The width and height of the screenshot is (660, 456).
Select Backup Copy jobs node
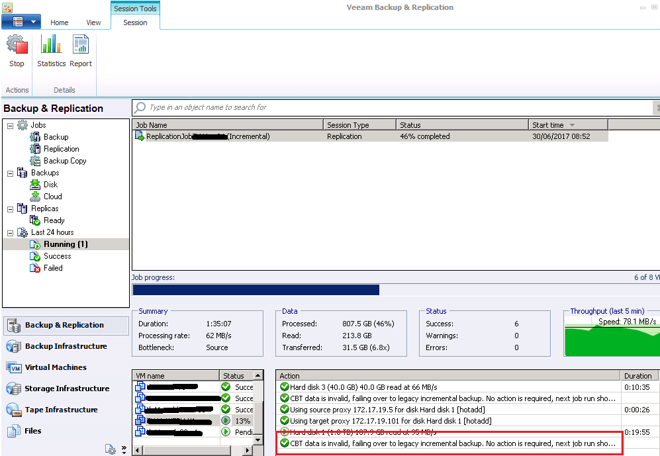pyautogui.click(x=65, y=161)
